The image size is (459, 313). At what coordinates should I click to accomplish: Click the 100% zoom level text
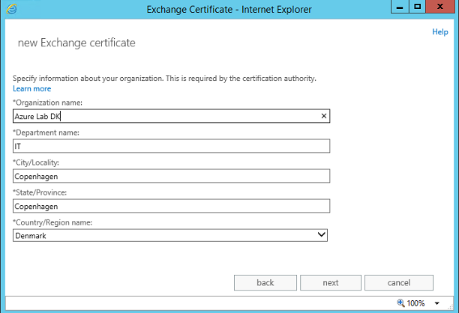(x=415, y=303)
